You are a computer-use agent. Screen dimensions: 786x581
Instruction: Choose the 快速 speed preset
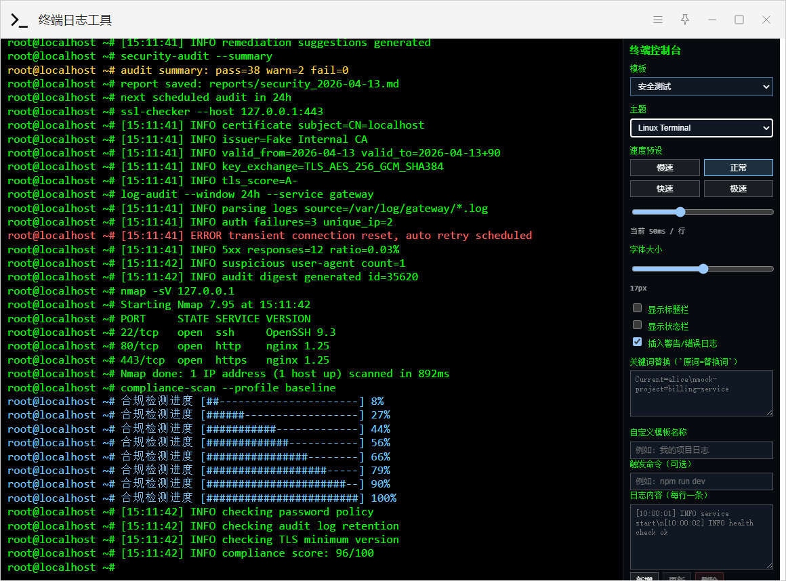tap(665, 189)
